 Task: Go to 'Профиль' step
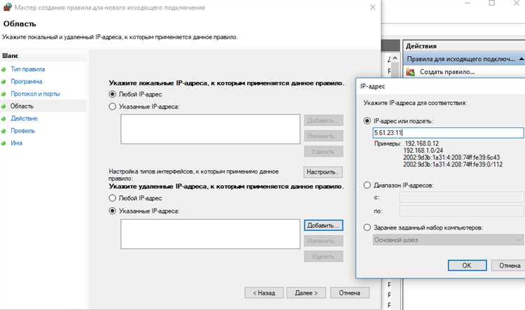pyautogui.click(x=23, y=131)
